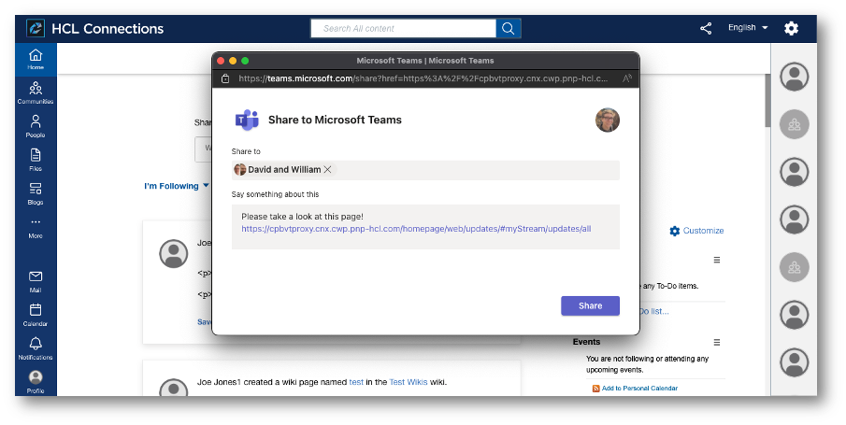This screenshot has width=846, height=425.
Task: Click Joe Jones1 avatar in wiki entry
Action: (174, 390)
